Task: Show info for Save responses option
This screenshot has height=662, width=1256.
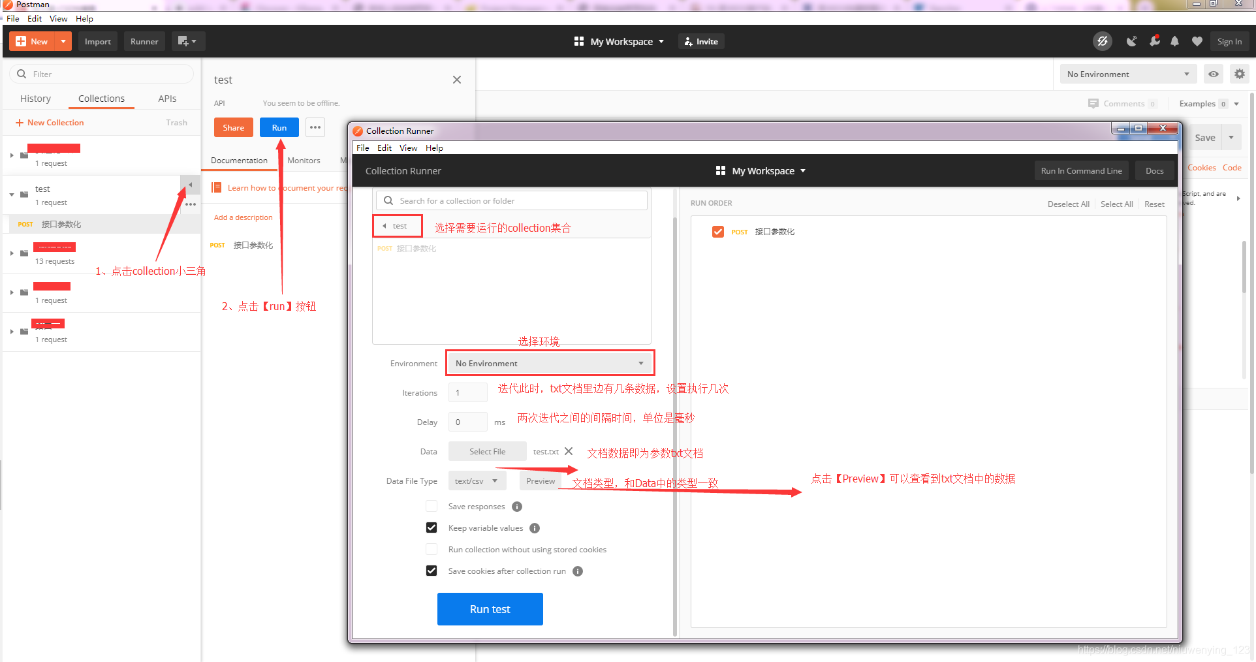Action: click(x=517, y=507)
